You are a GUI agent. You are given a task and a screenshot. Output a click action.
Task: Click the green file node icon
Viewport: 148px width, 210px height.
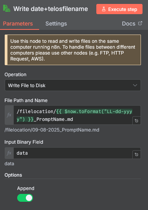point(7,8)
